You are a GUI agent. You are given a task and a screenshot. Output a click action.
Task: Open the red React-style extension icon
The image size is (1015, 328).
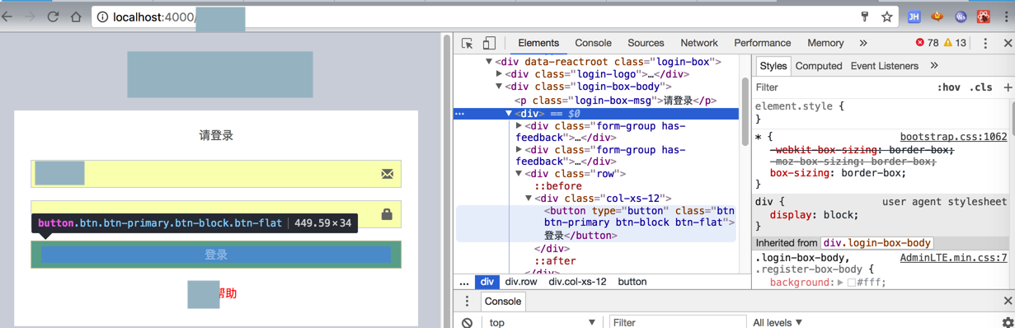[984, 16]
